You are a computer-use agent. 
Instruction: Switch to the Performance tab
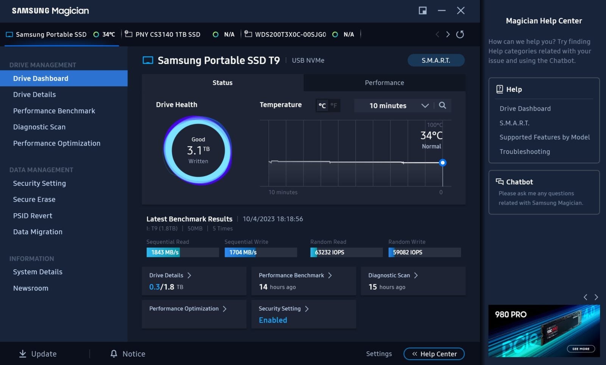(384, 83)
